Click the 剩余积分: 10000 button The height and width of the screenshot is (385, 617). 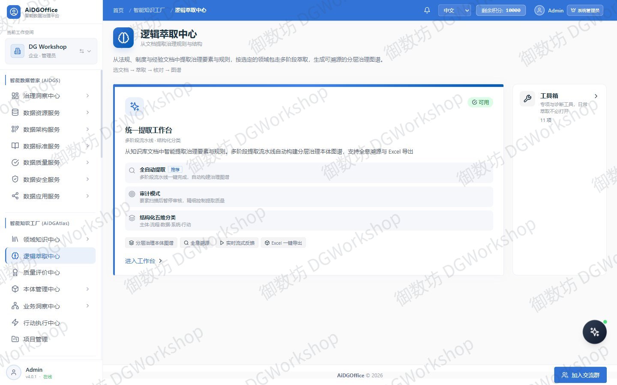pyautogui.click(x=500, y=10)
